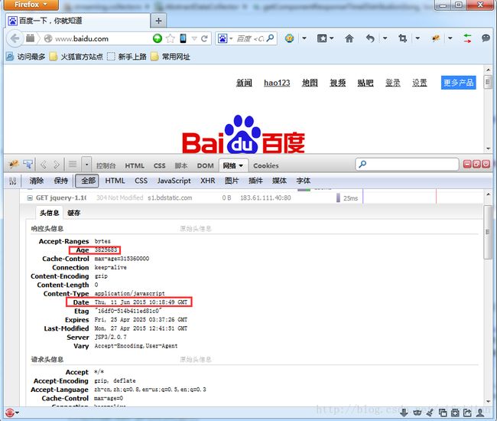
Task: Open the 视频 link
Action: (337, 83)
